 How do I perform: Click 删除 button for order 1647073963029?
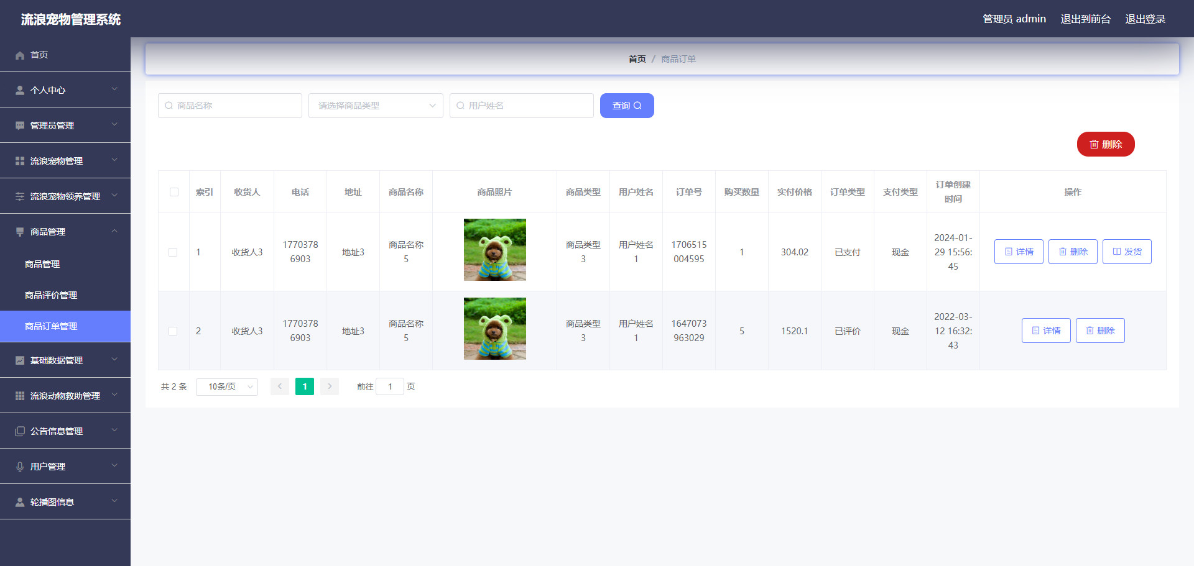[1100, 331]
